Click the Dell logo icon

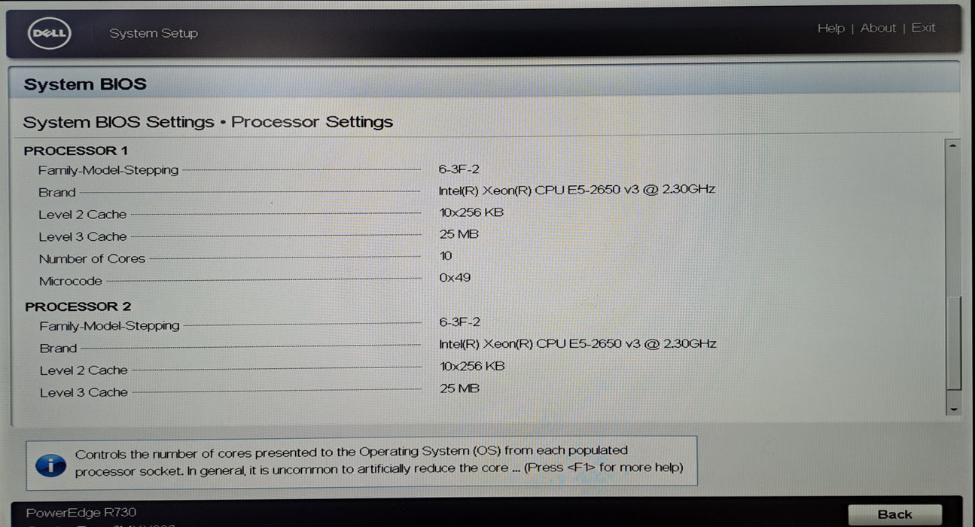(x=49, y=33)
